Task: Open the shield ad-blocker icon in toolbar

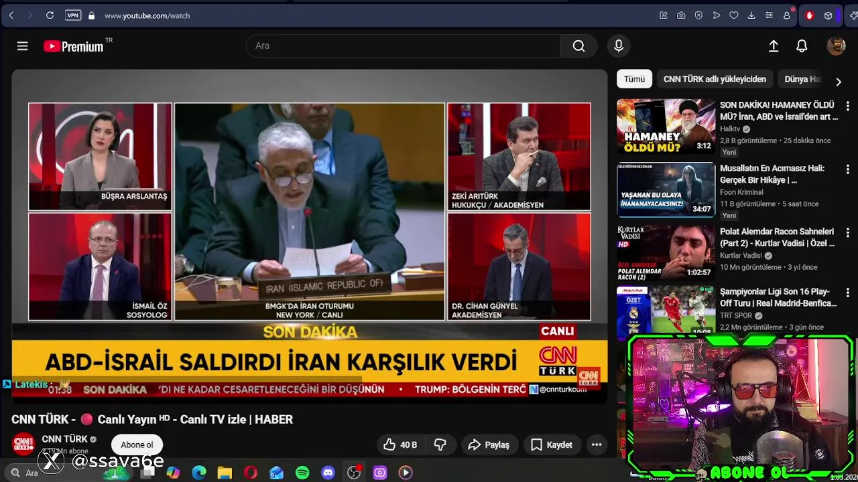Action: pyautogui.click(x=698, y=15)
